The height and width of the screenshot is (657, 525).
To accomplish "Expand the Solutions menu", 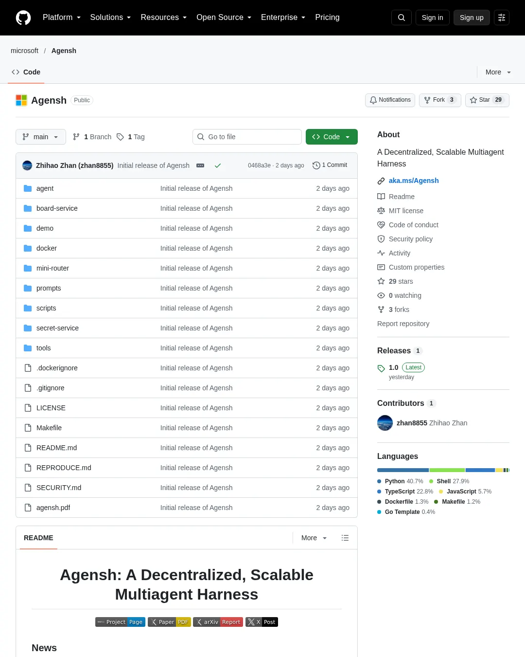I will [x=110, y=18].
